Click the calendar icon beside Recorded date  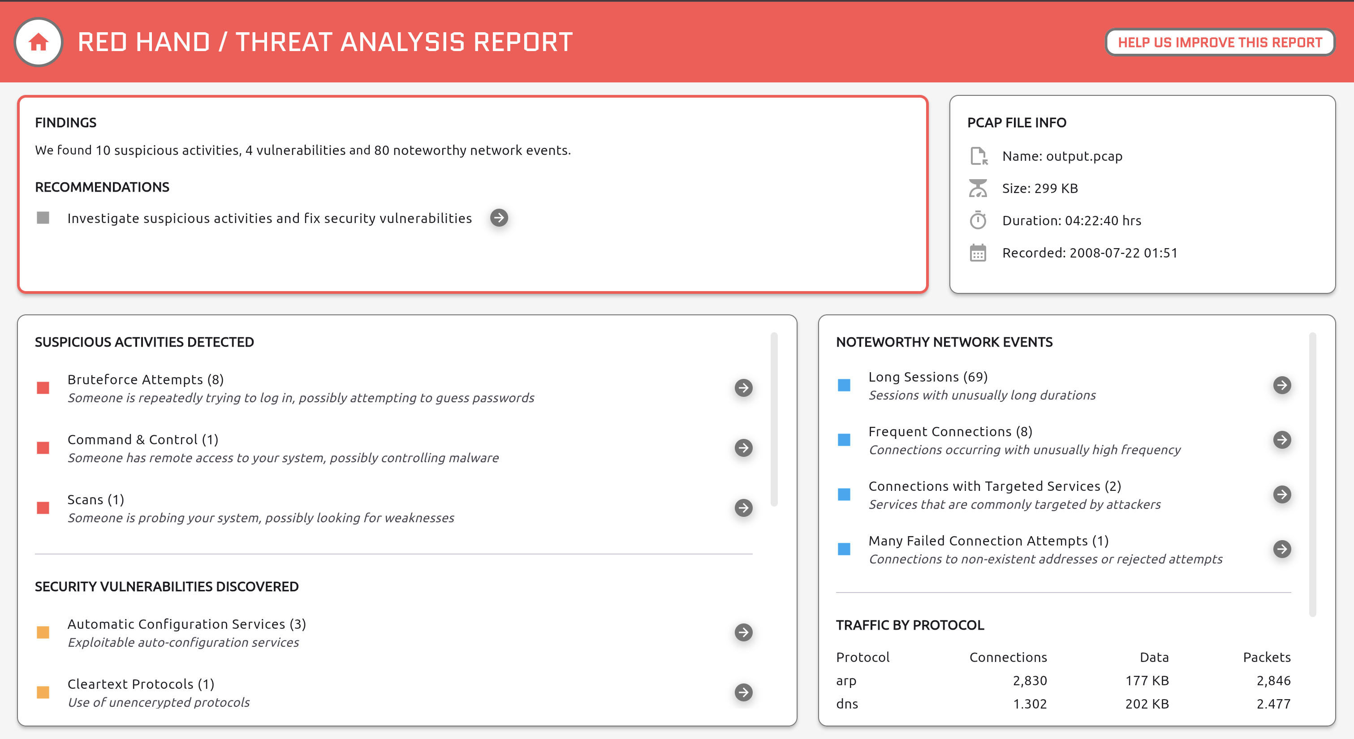(978, 253)
